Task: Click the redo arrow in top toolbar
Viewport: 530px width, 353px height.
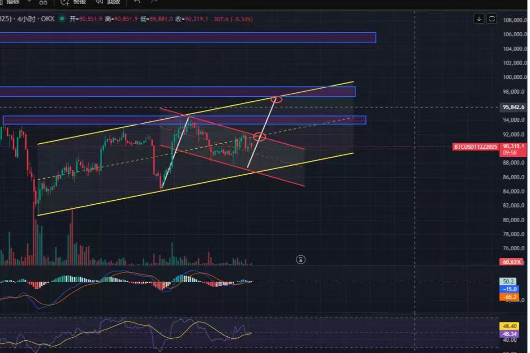Action: [154, 2]
